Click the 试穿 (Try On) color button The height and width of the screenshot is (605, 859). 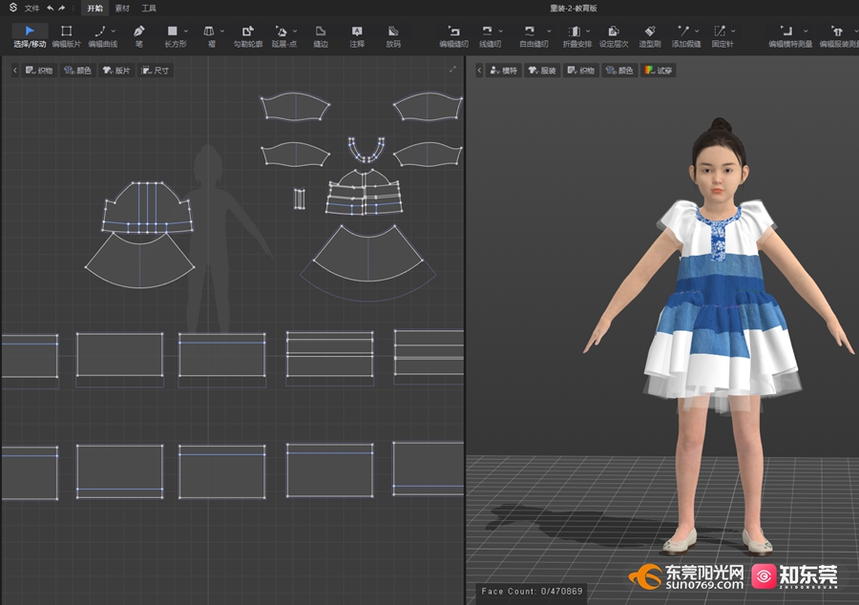pyautogui.click(x=659, y=71)
